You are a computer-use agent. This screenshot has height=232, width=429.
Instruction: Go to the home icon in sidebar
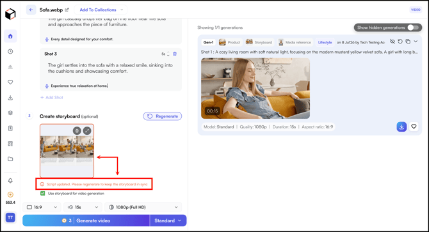tap(10, 36)
